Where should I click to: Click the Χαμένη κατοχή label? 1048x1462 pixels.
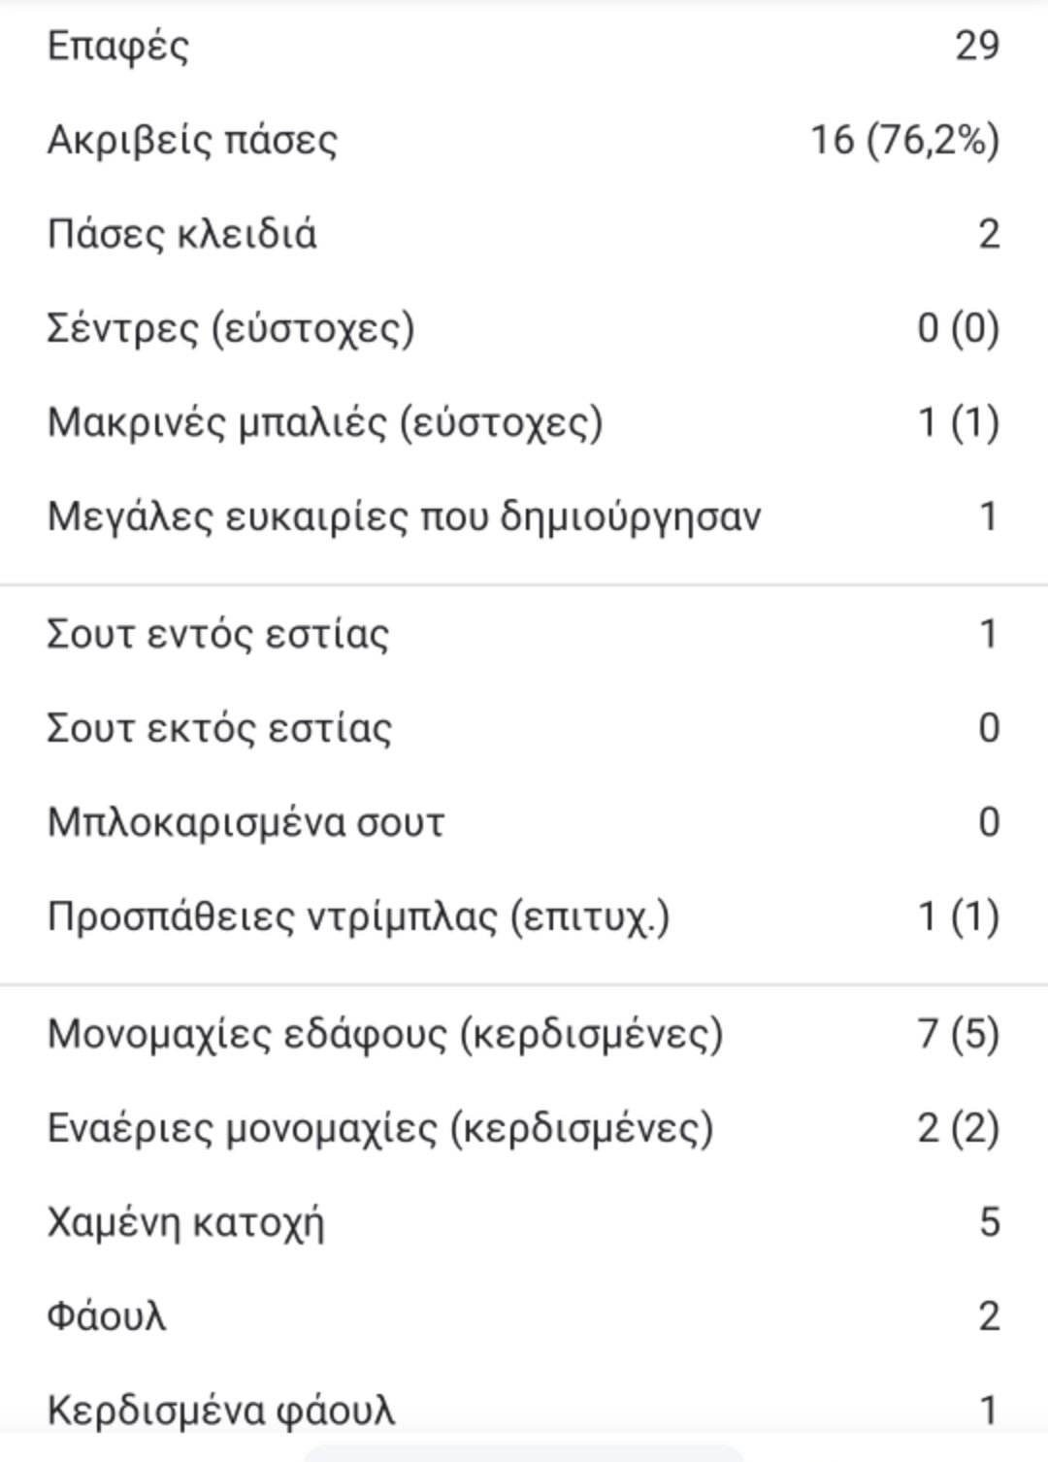185,1222
